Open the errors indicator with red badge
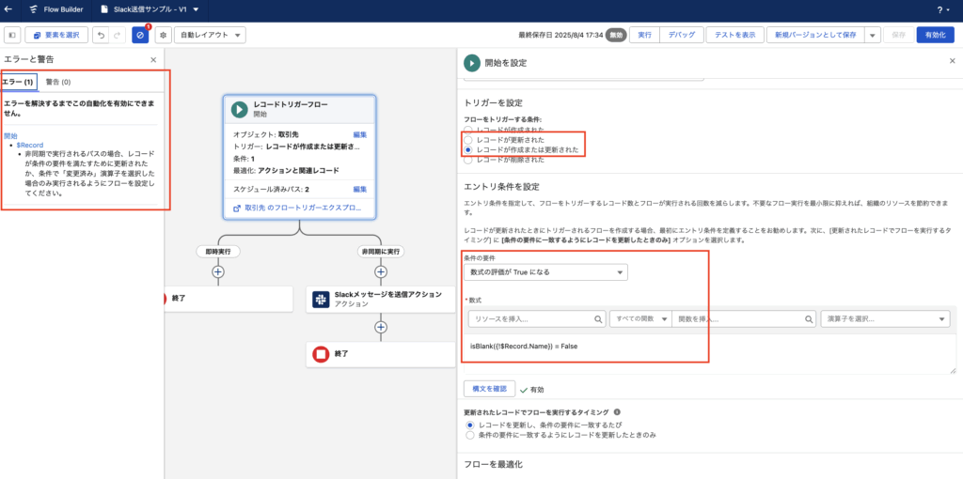 140,35
